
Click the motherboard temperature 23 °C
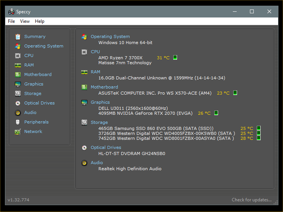[223, 93]
